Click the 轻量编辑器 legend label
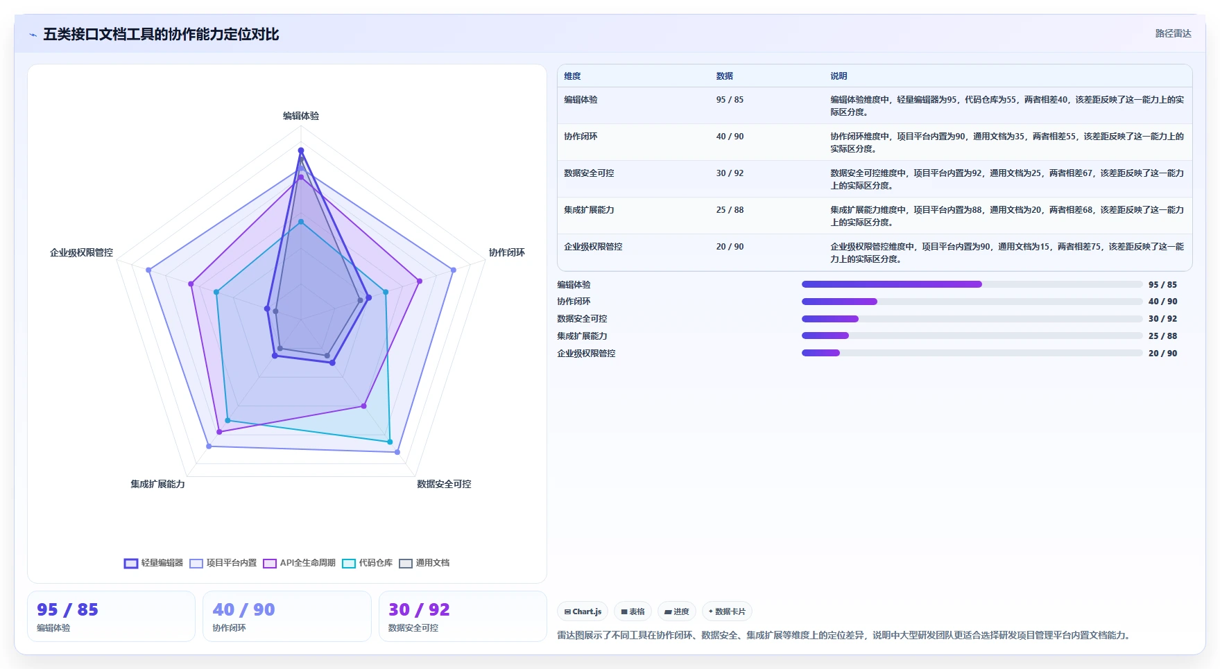The width and height of the screenshot is (1220, 669). tap(162, 563)
